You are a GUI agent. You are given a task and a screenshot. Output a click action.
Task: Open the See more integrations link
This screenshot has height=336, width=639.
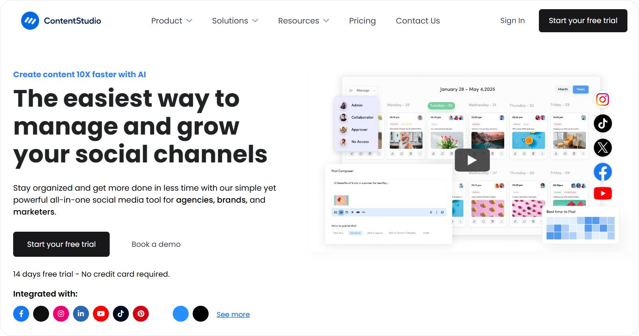click(x=233, y=315)
